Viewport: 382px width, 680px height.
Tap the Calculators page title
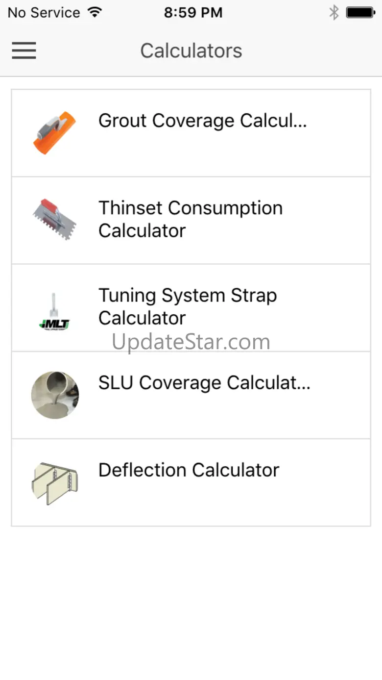point(191,50)
